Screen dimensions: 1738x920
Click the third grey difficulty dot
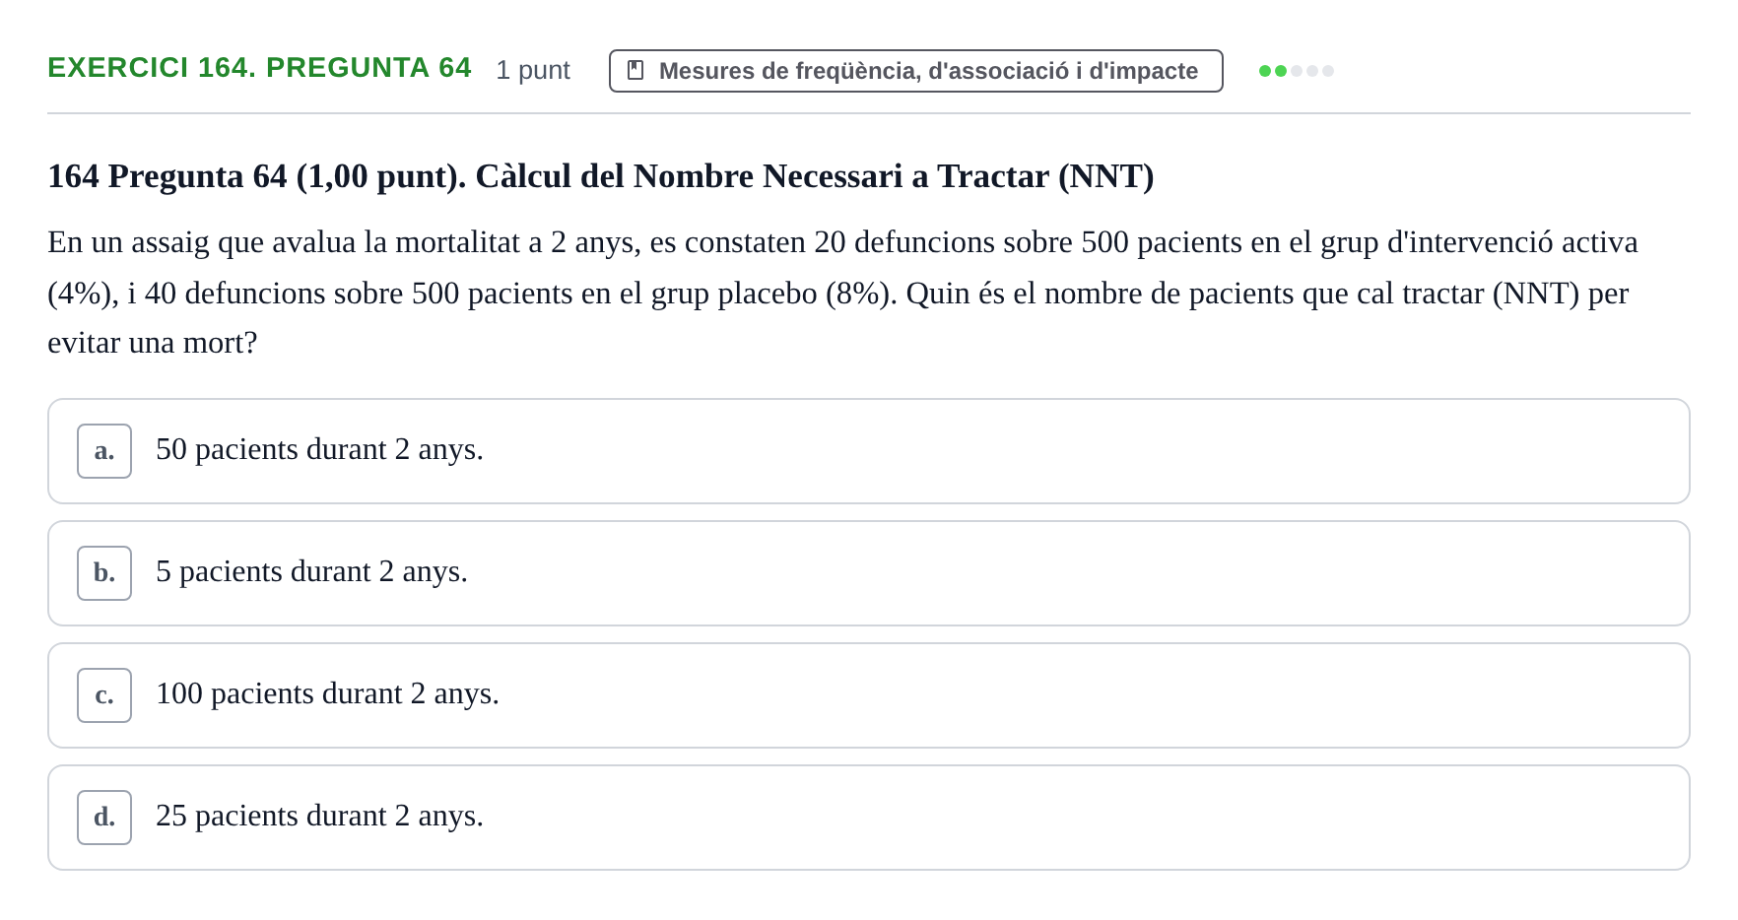[x=1297, y=71]
